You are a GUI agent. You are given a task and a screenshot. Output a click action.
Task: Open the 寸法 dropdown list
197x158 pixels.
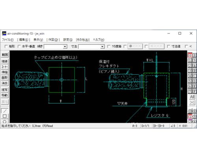tap(102, 47)
